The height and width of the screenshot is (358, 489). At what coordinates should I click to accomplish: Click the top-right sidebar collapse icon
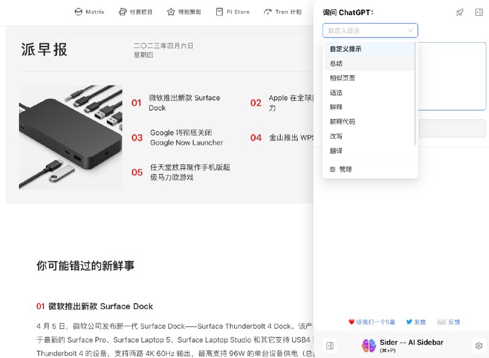point(479,12)
